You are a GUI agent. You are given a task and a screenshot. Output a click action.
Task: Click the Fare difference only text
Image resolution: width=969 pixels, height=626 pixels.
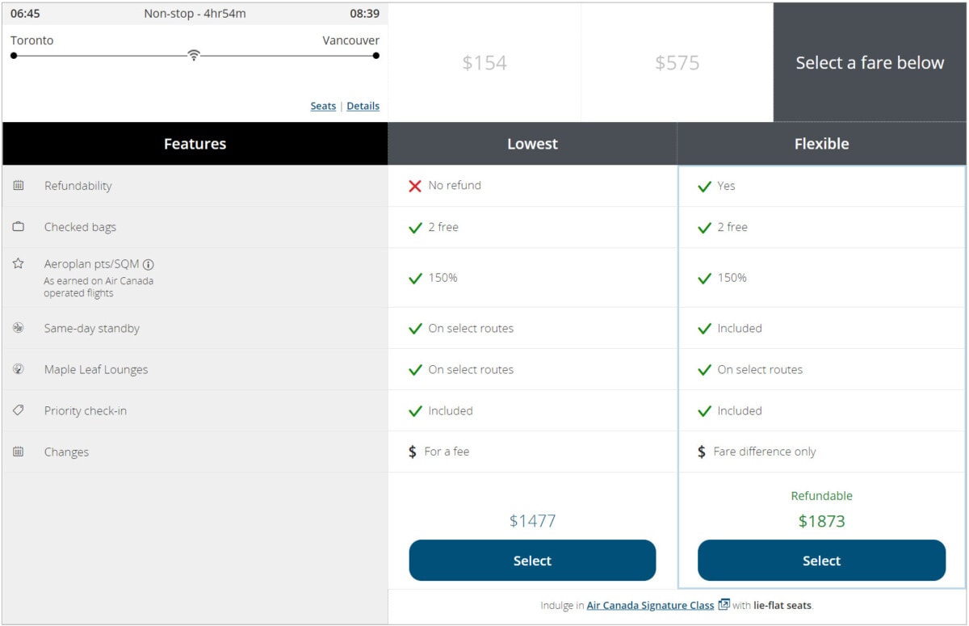tap(765, 452)
